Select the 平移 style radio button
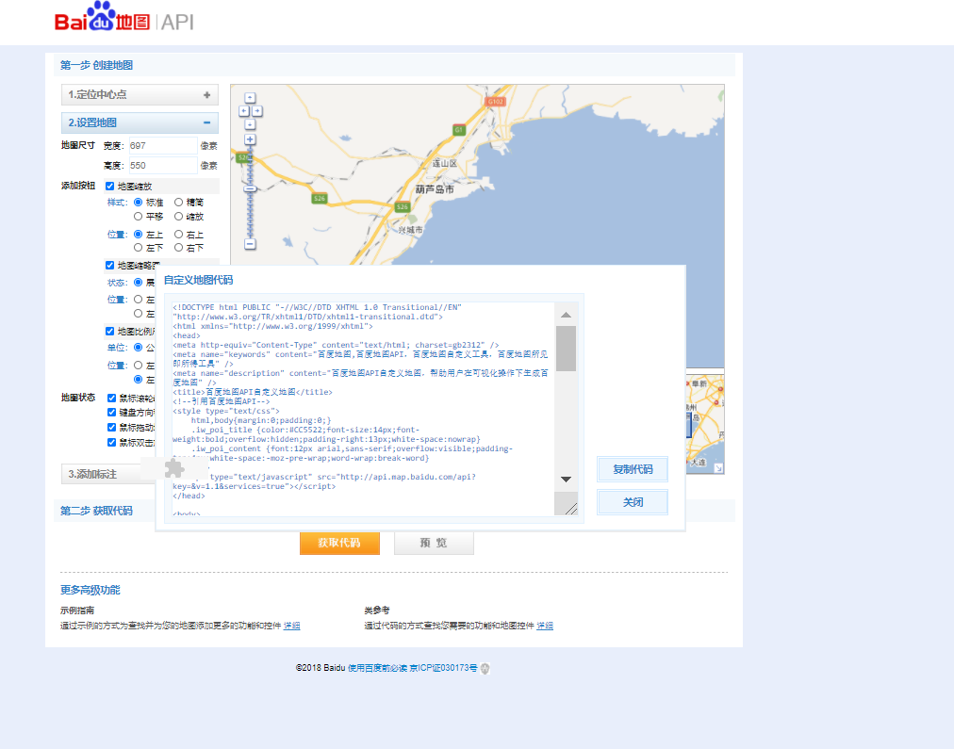Image resolution: width=954 pixels, height=749 pixels. (139, 217)
